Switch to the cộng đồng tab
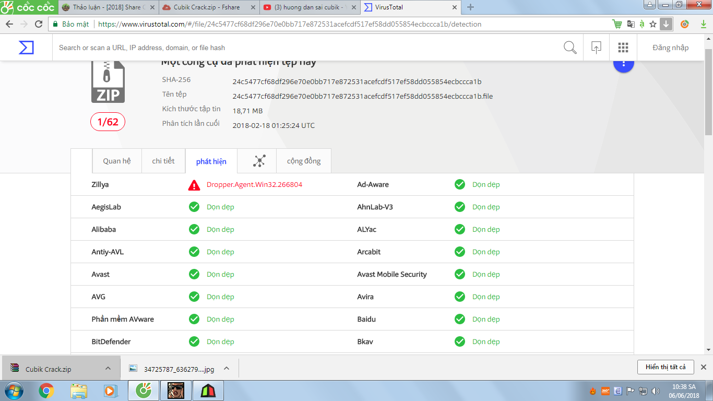Screen dimensions: 713x401 click(x=304, y=161)
